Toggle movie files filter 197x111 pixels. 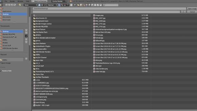click(x=89, y=5)
